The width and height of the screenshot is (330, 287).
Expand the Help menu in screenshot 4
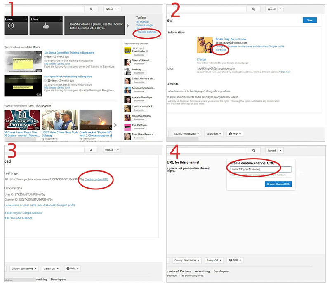pos(235,260)
